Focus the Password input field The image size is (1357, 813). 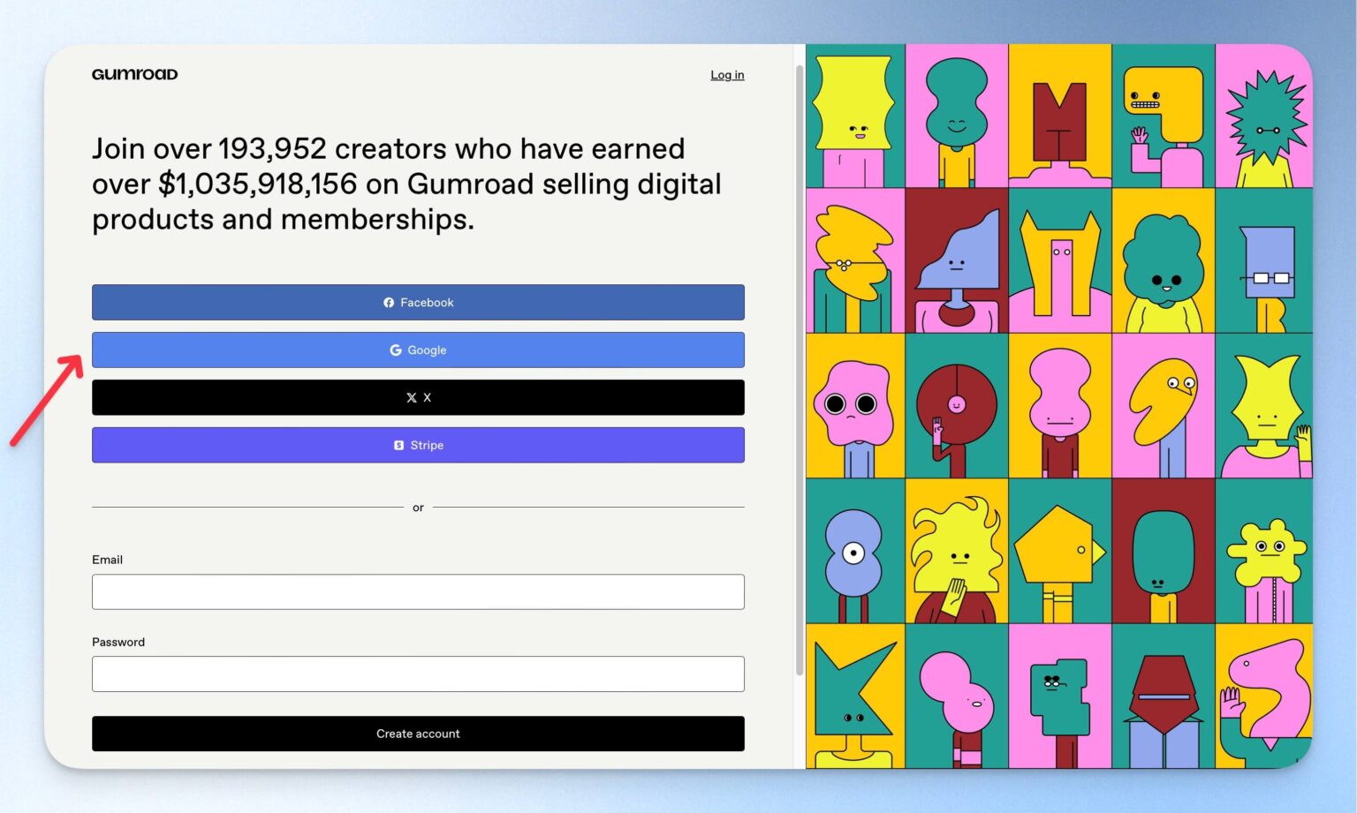pos(418,674)
